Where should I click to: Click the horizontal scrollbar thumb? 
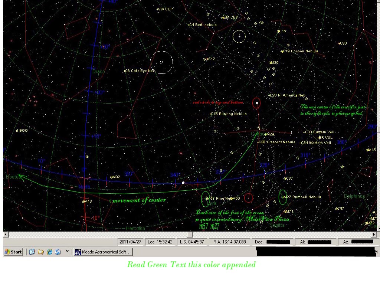click(190, 235)
